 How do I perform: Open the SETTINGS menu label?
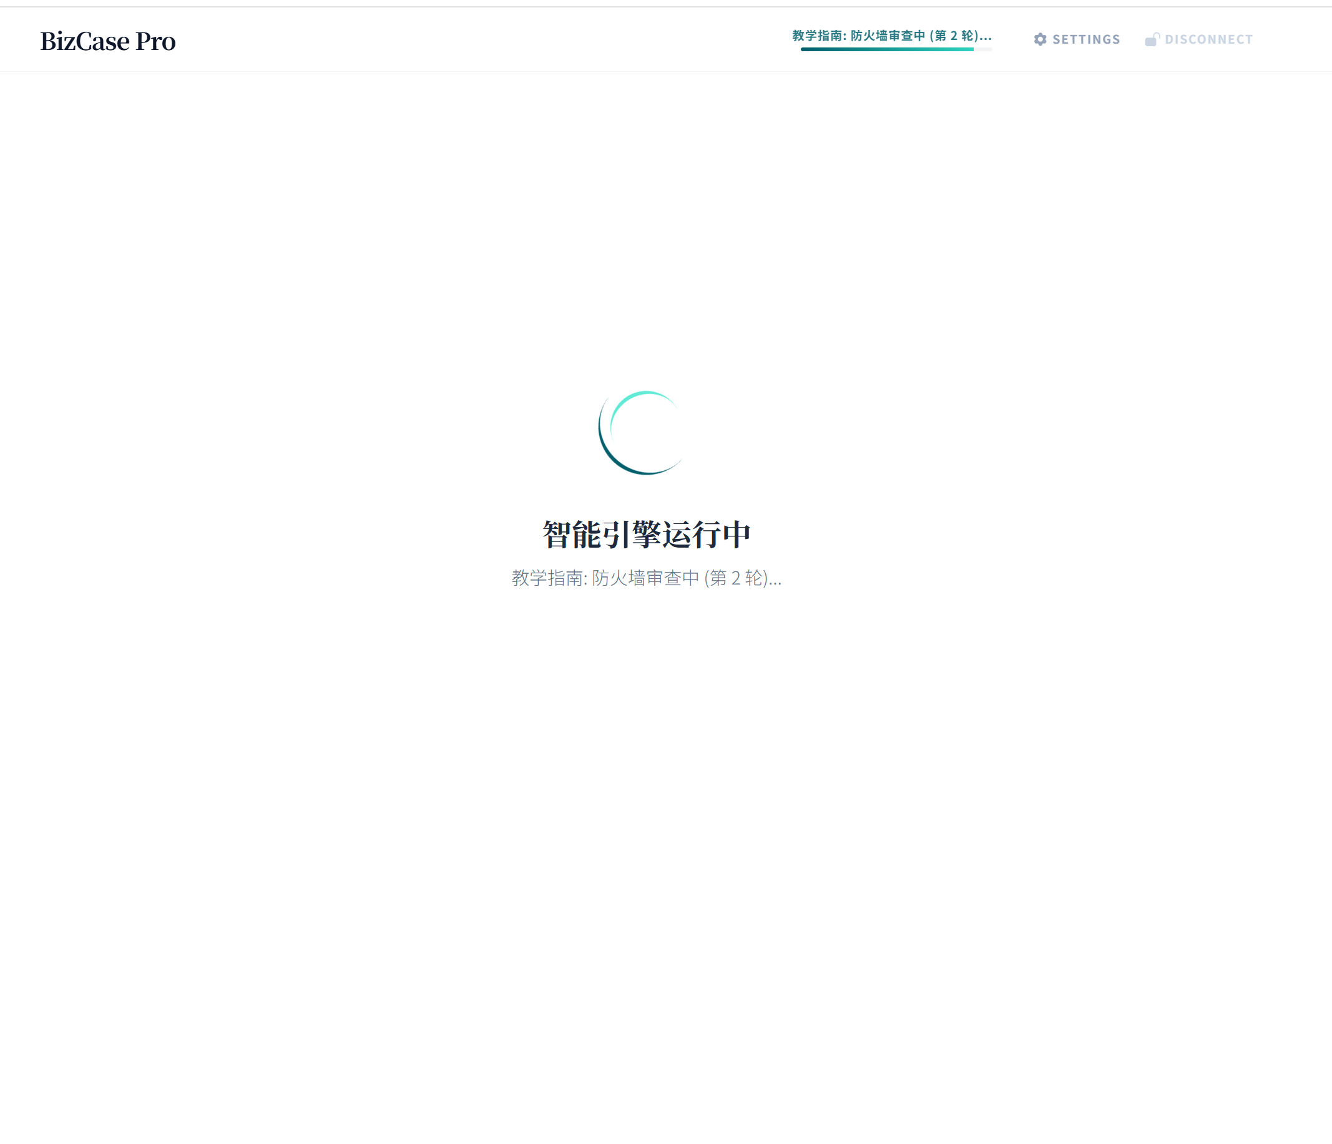point(1086,39)
